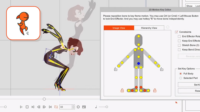Image resolution: width=200 pixels, height=112 pixels.
Task: Click the 2D Motion Key Editor title bar
Action: click(x=150, y=10)
